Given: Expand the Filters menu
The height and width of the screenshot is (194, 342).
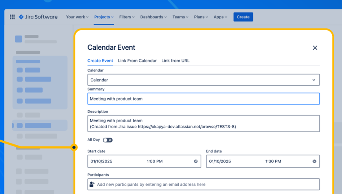Looking at the screenshot, I should point(127,17).
